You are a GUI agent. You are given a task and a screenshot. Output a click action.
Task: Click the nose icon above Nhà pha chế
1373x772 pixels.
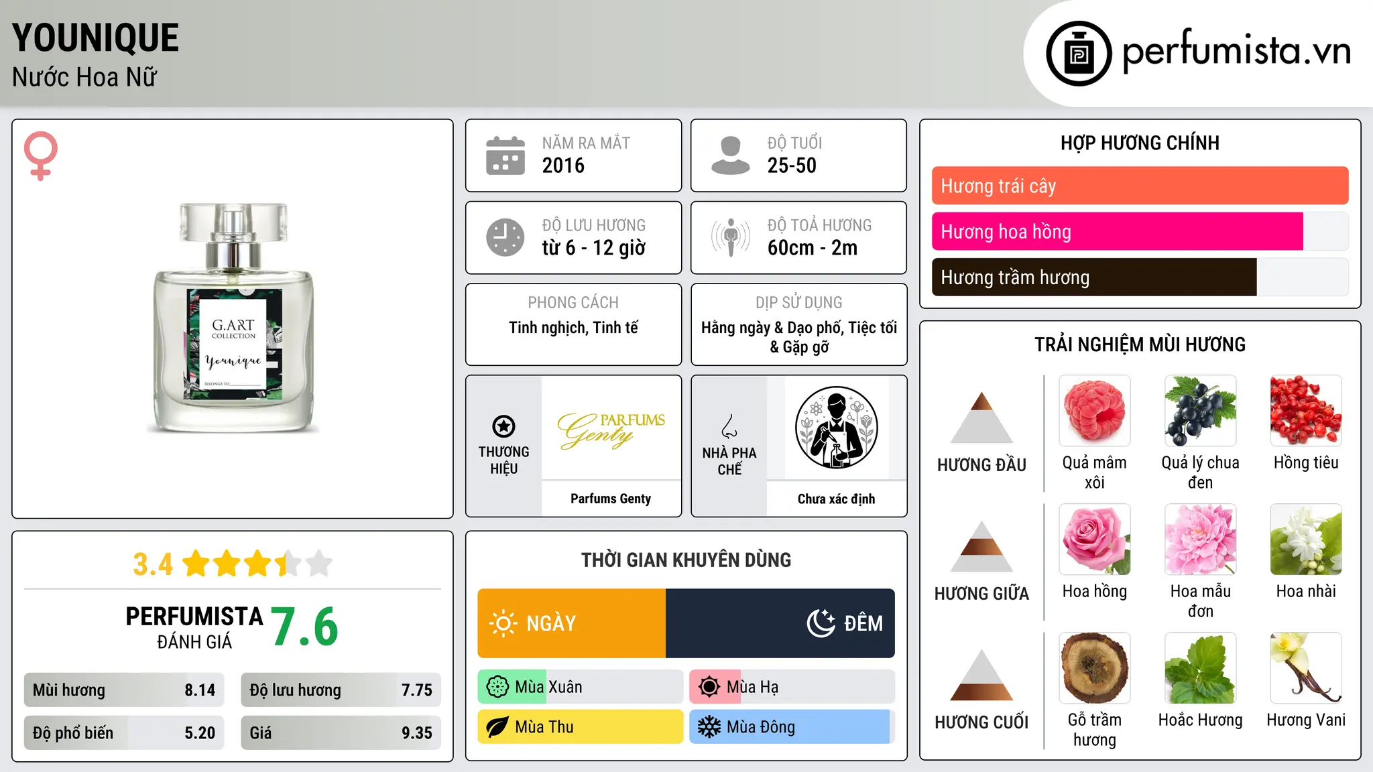coord(729,426)
